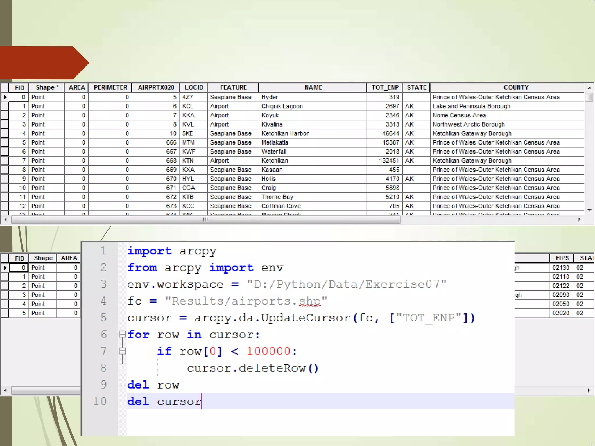Screen dimensions: 595x446
Task: Click the AIRPRTX020 column header
Action: (156, 88)
